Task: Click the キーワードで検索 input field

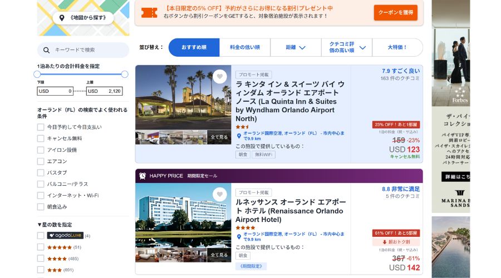Action: [x=83, y=50]
